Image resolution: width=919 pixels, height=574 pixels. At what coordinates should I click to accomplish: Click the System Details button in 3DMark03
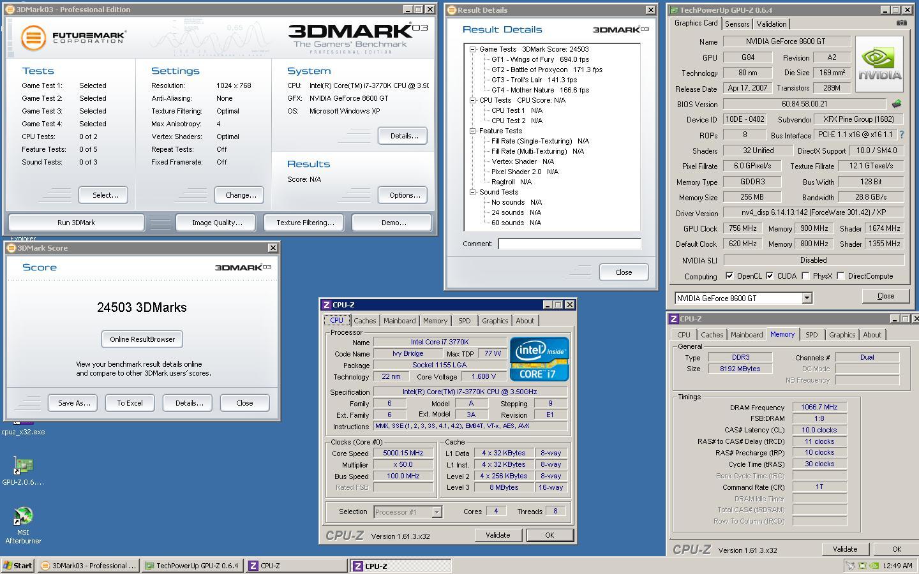404,136
